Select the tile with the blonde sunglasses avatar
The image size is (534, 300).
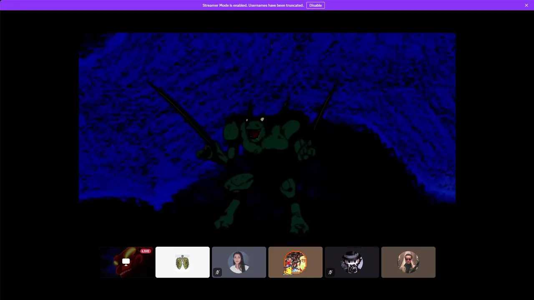pyautogui.click(x=408, y=262)
